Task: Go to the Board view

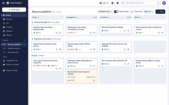Action: coord(14,15)
